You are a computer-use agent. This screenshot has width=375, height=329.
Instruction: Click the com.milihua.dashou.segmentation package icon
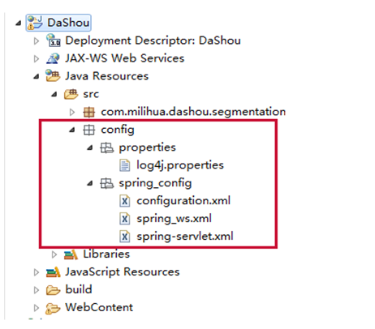89,112
